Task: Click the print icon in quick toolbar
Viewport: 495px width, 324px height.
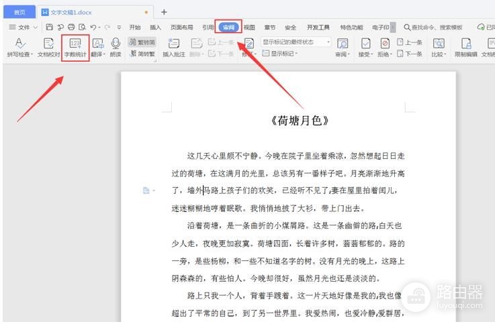Action: pos(71,28)
